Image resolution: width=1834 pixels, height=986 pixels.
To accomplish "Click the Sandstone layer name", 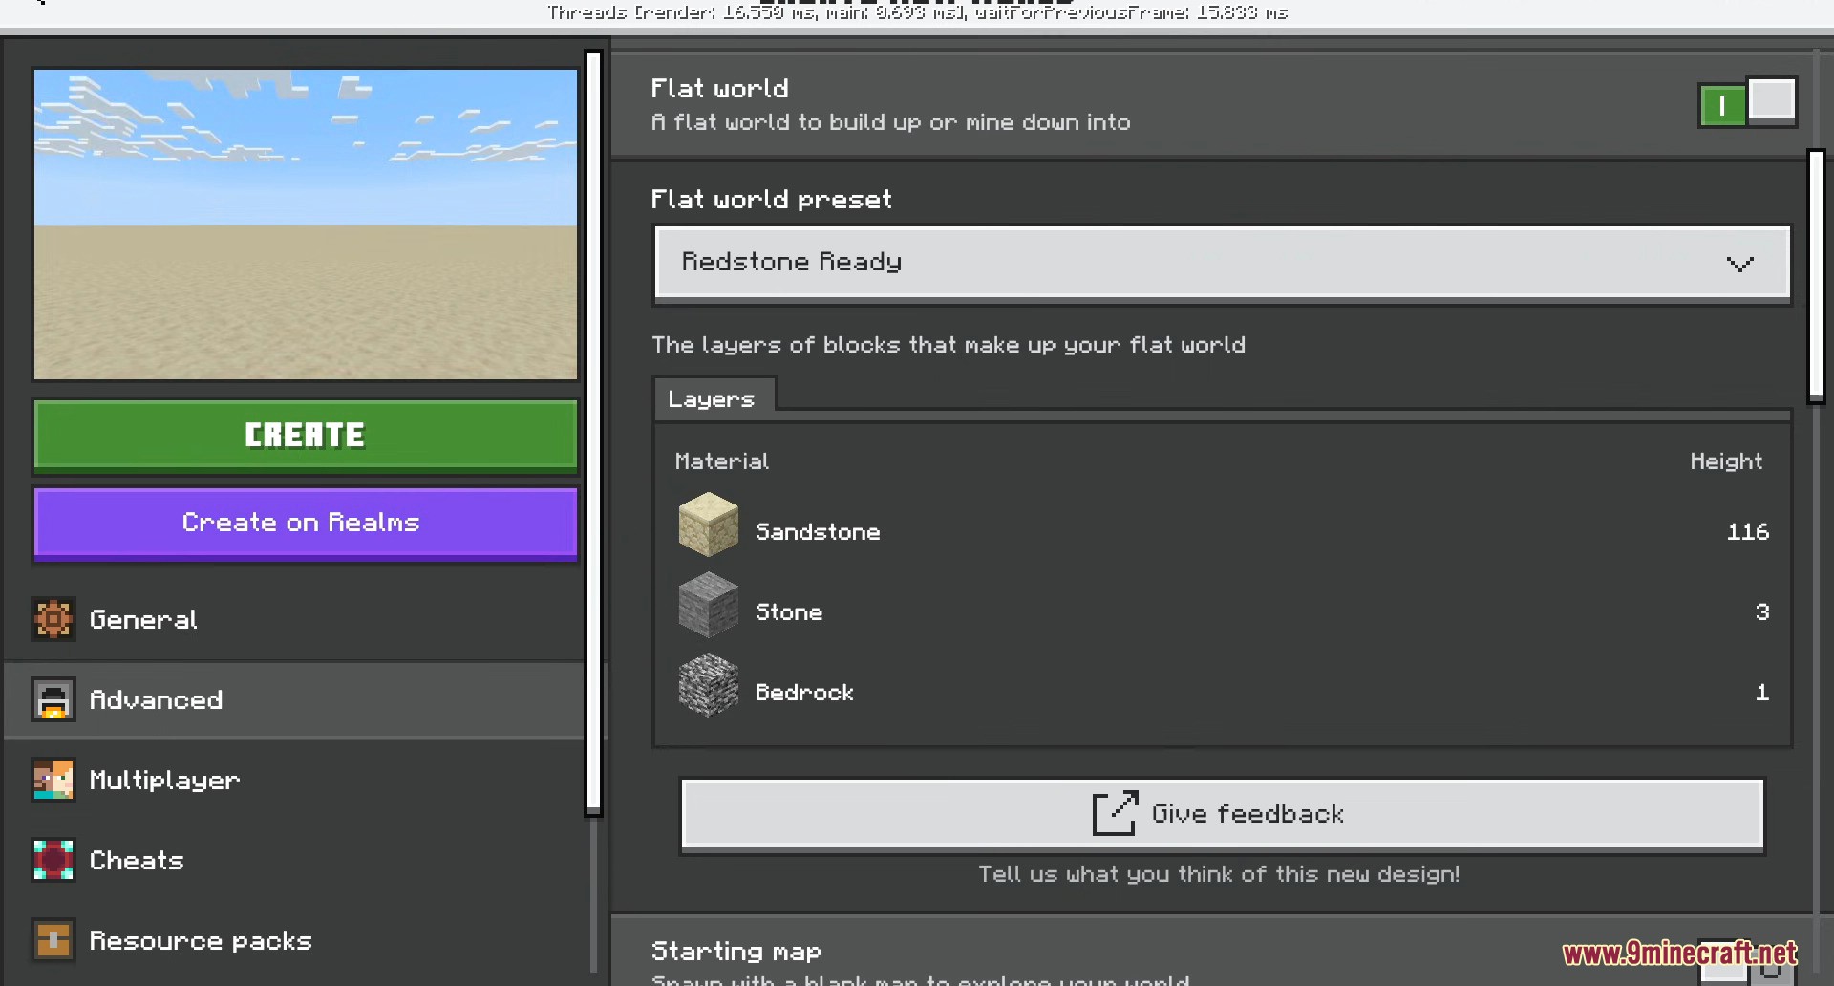I will [x=818, y=532].
